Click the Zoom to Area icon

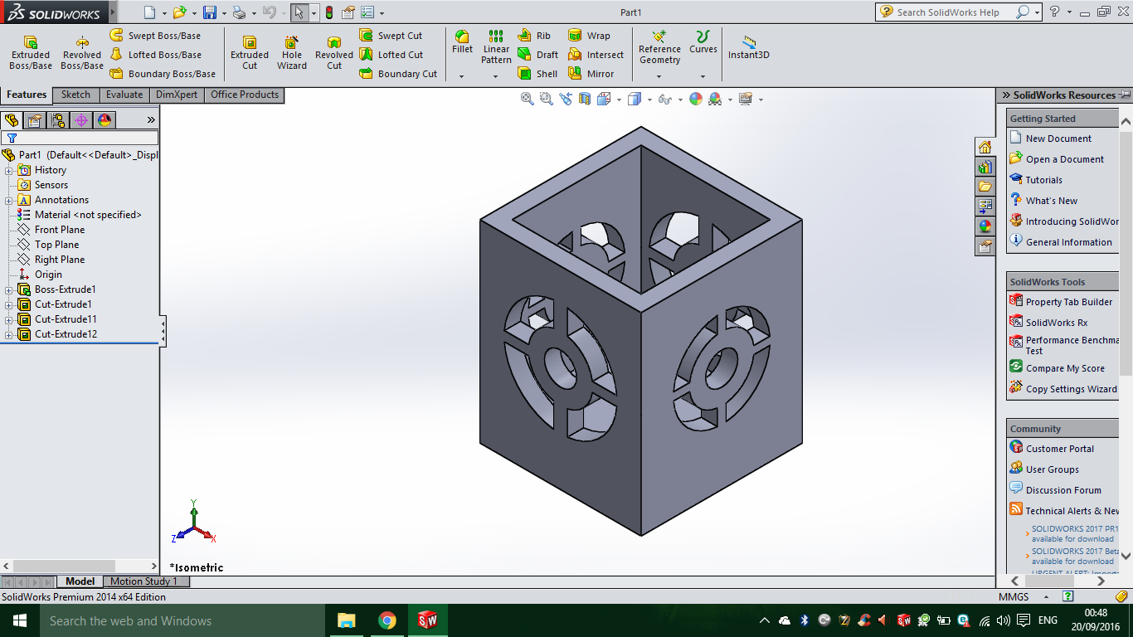click(547, 99)
